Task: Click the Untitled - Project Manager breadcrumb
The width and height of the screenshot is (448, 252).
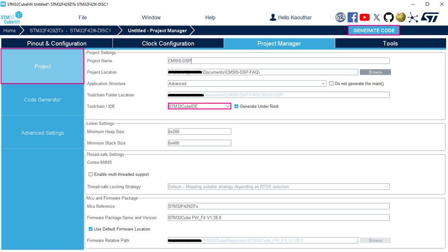Action: point(157,30)
